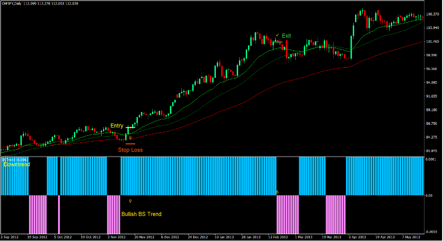Click the up arrow above Bullish BS Trend
This screenshot has width=443, height=241.
[x=131, y=200]
